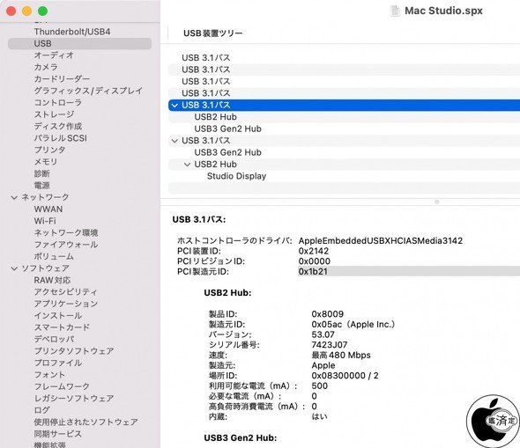Open カメラ in the sidebar

click(46, 67)
